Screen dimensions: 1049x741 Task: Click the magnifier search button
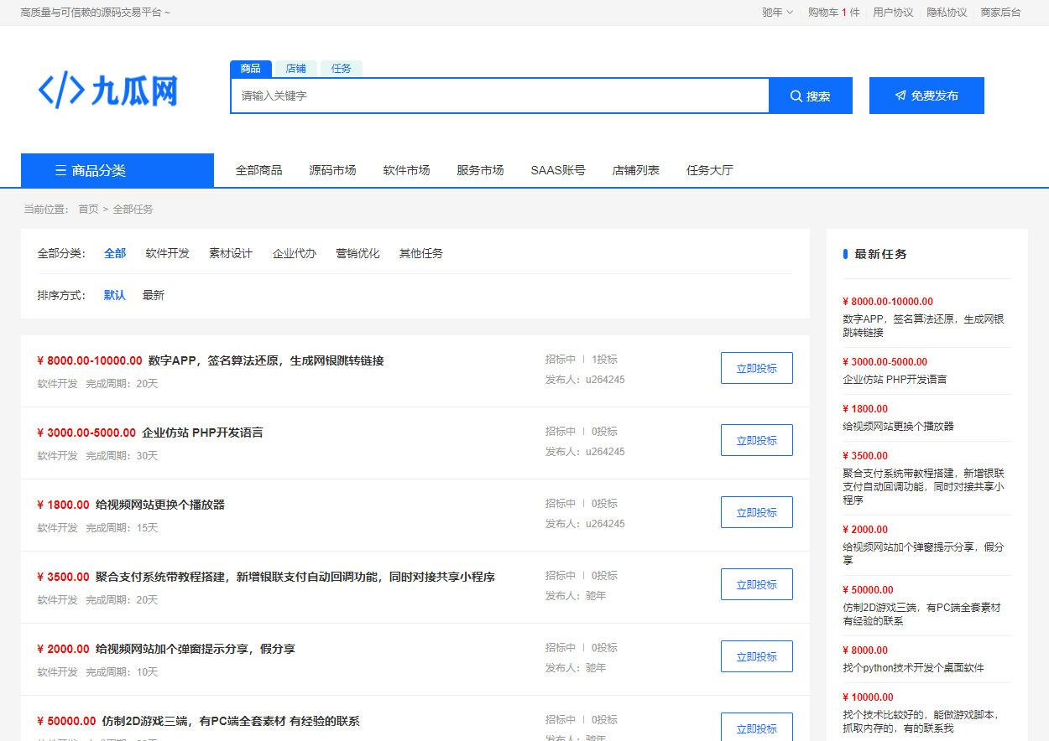(x=810, y=96)
